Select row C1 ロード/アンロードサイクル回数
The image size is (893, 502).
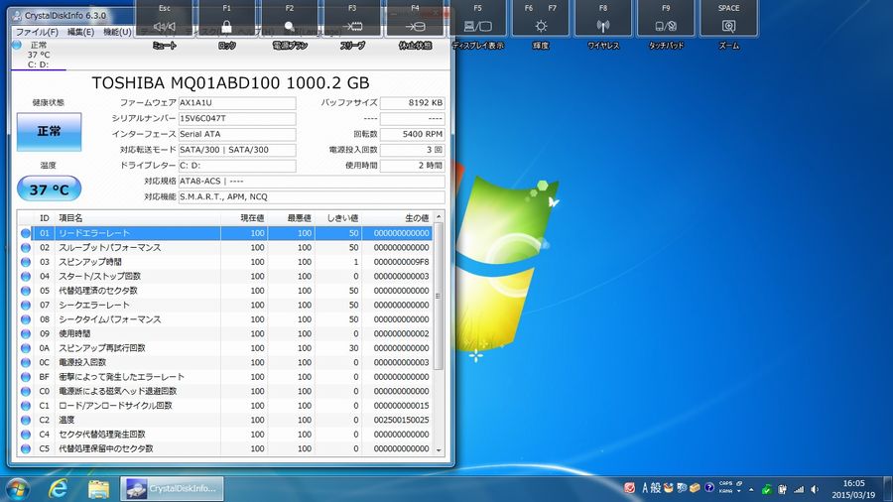[225, 406]
